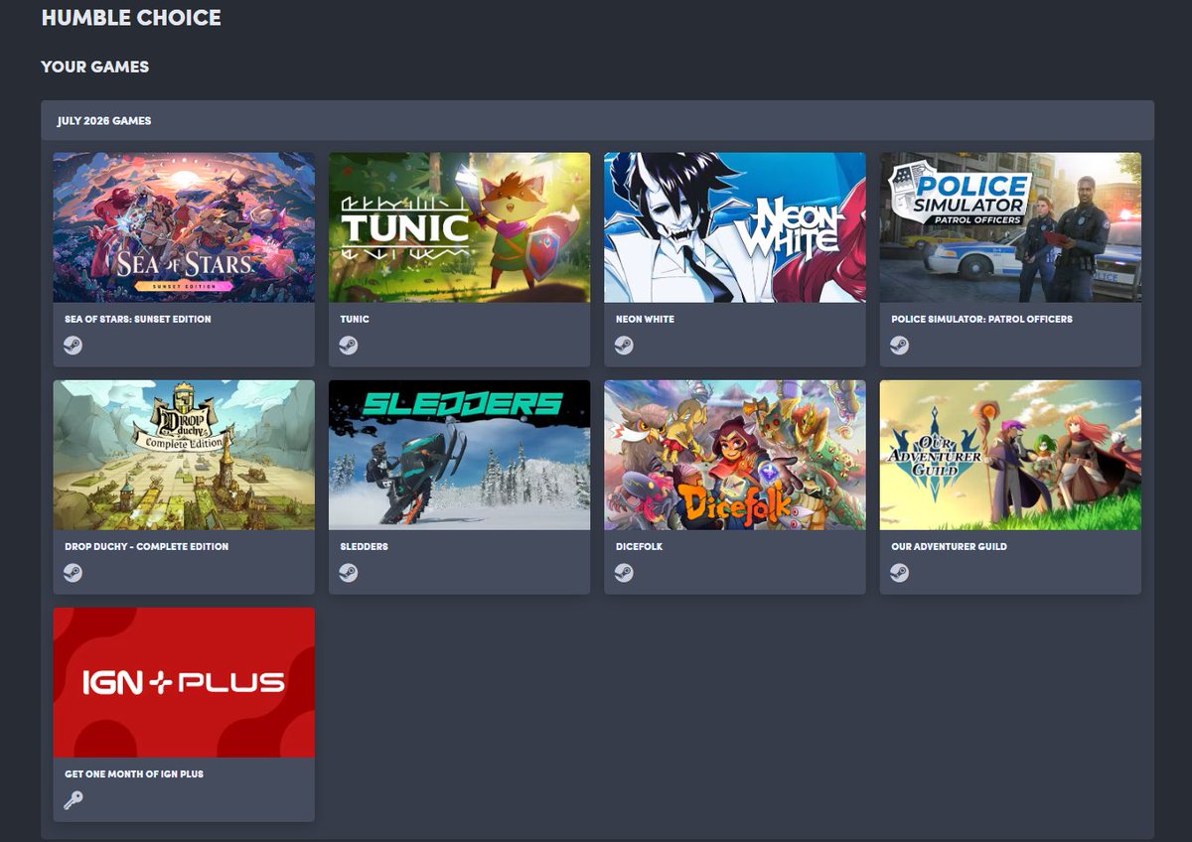Click the Steam icon under Dicefolk

pyautogui.click(x=624, y=573)
